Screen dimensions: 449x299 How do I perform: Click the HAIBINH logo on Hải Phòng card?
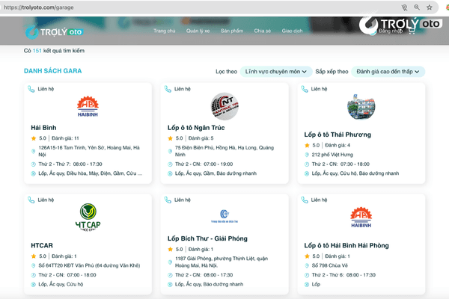361,218
